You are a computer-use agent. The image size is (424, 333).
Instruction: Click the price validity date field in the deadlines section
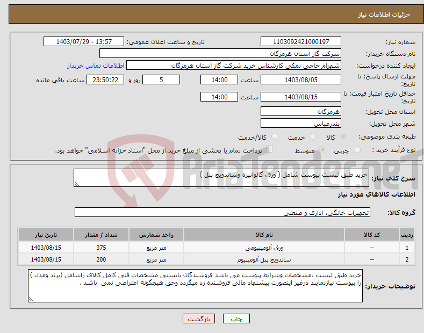pyautogui.click(x=301, y=97)
